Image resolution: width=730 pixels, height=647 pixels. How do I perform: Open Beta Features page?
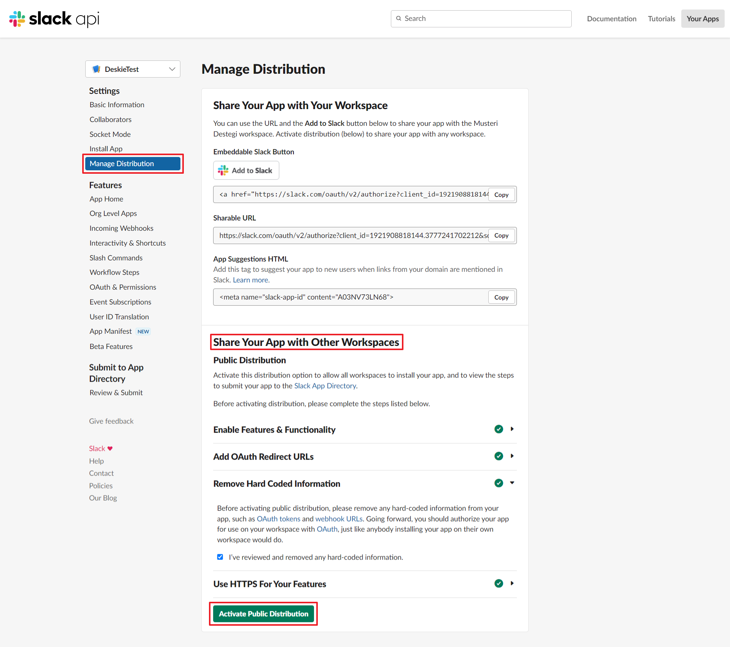coord(111,346)
